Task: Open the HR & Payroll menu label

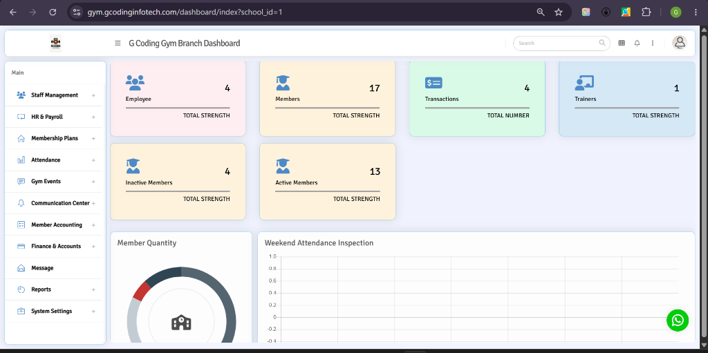Action: tap(47, 117)
